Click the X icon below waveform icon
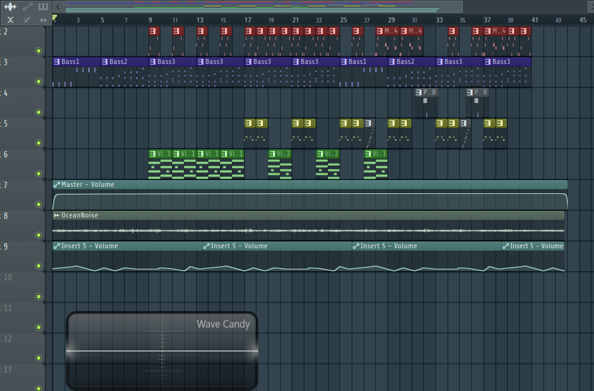 click(x=10, y=20)
